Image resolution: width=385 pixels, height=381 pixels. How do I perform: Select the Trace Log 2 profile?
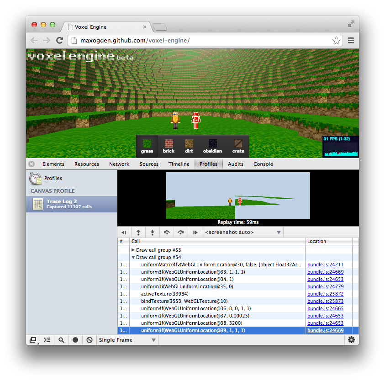[71, 204]
